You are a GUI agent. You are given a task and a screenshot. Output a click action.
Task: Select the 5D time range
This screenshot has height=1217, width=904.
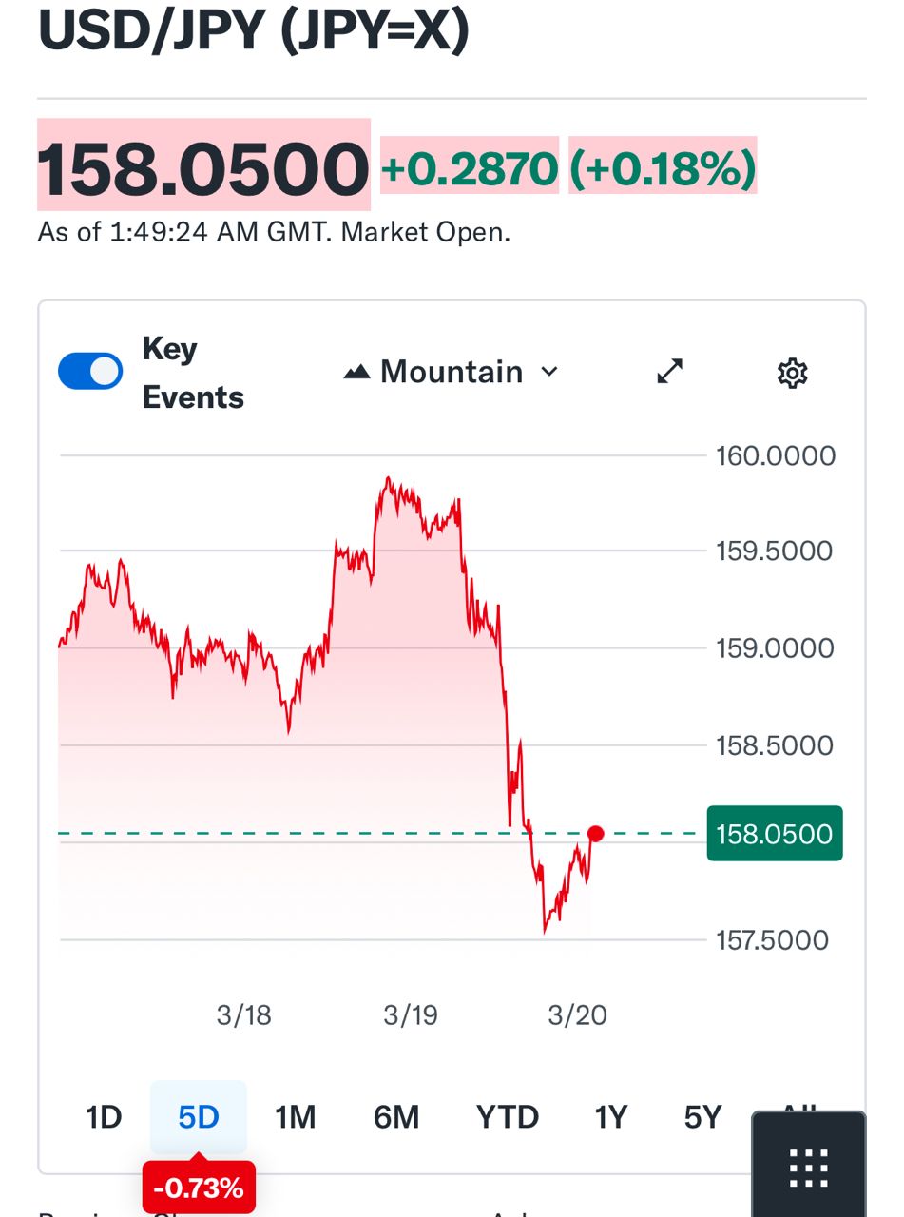pos(199,1117)
